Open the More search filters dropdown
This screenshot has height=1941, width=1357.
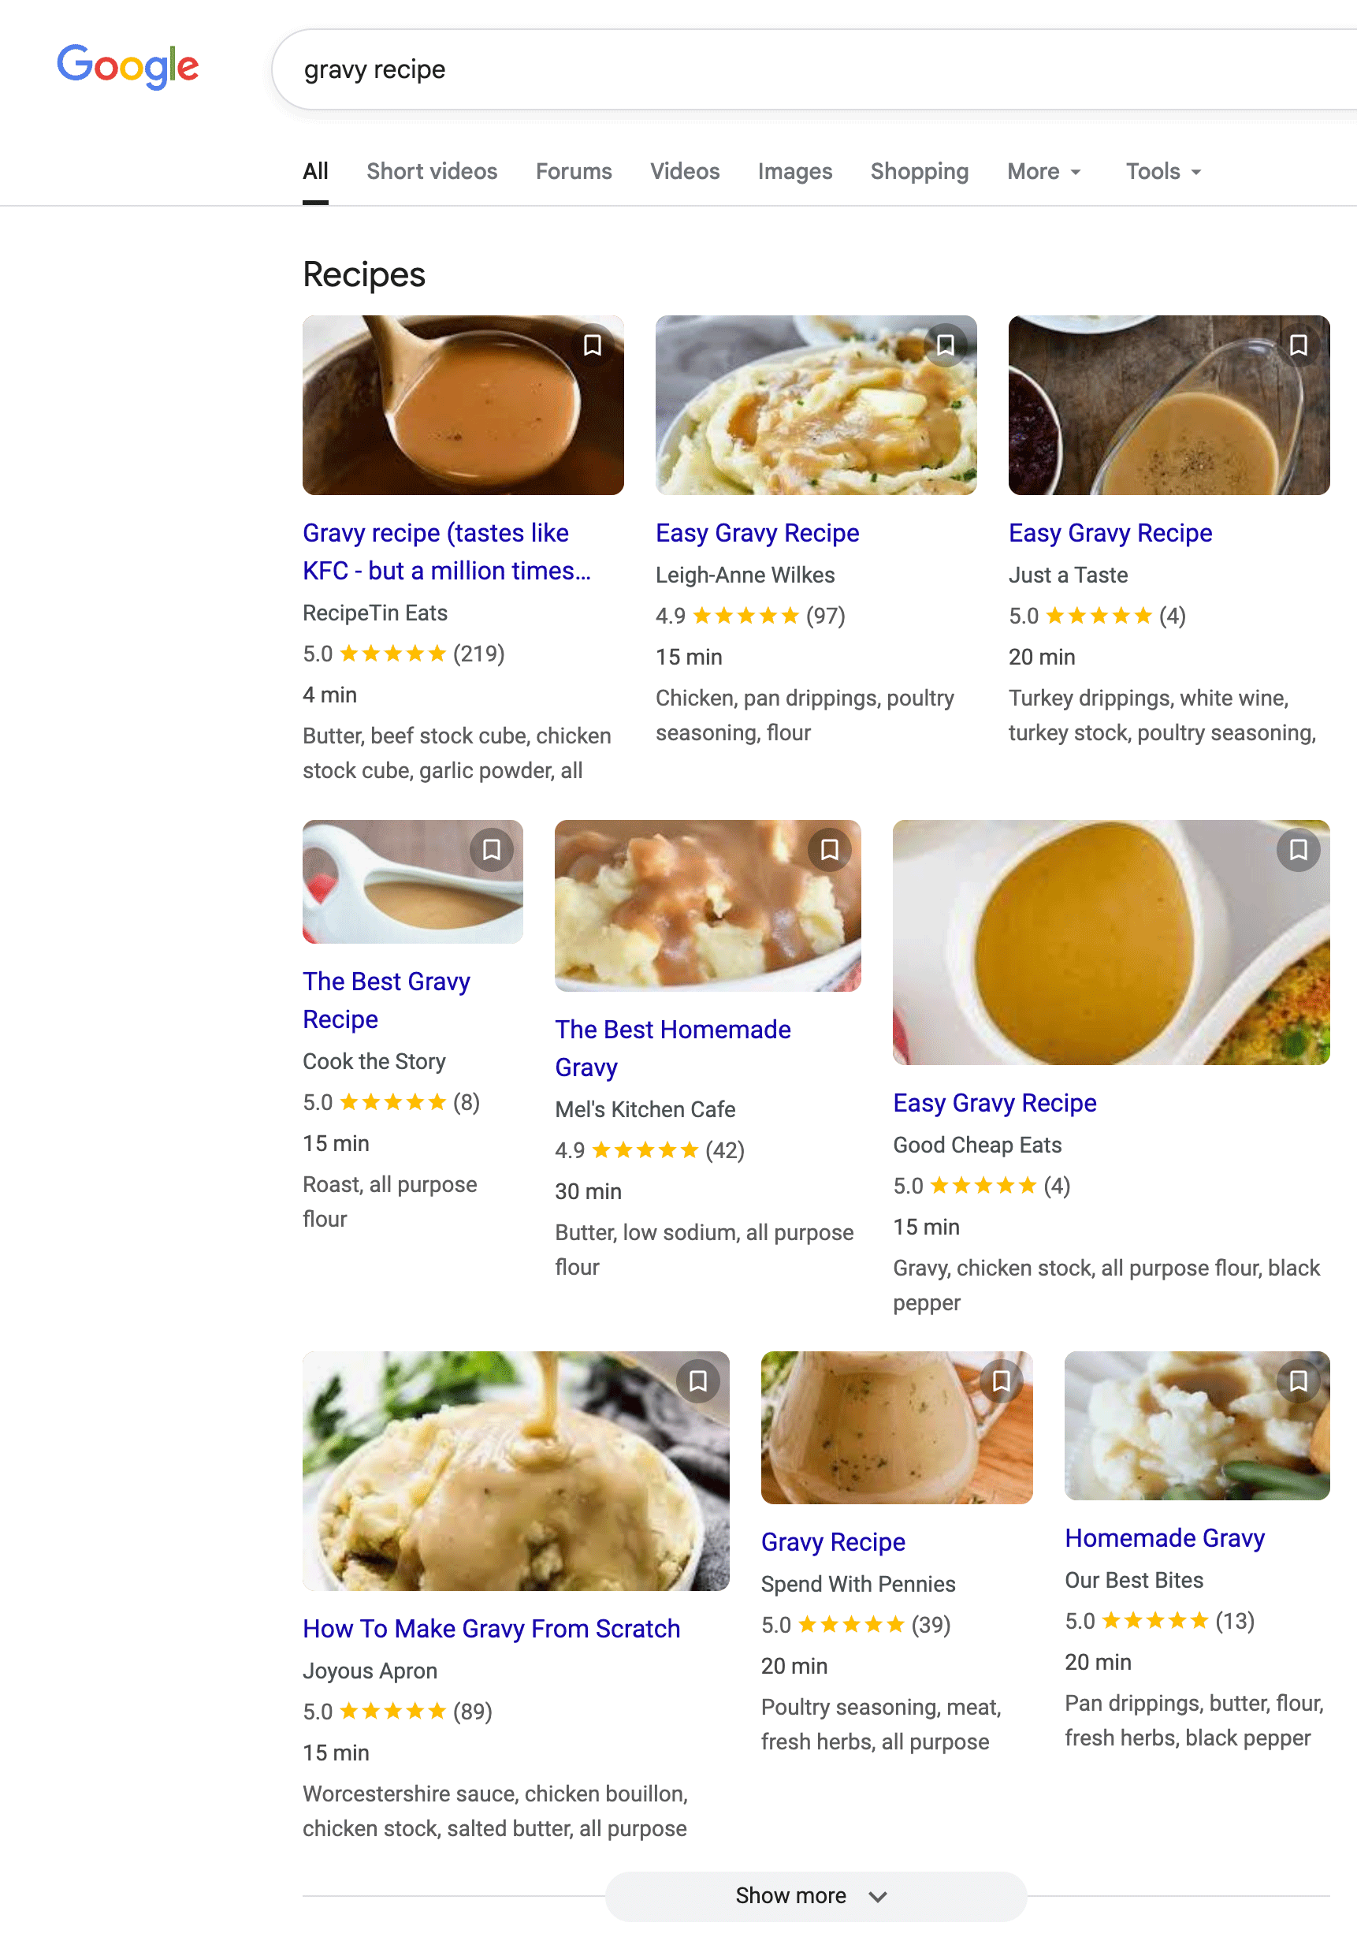(x=1043, y=172)
